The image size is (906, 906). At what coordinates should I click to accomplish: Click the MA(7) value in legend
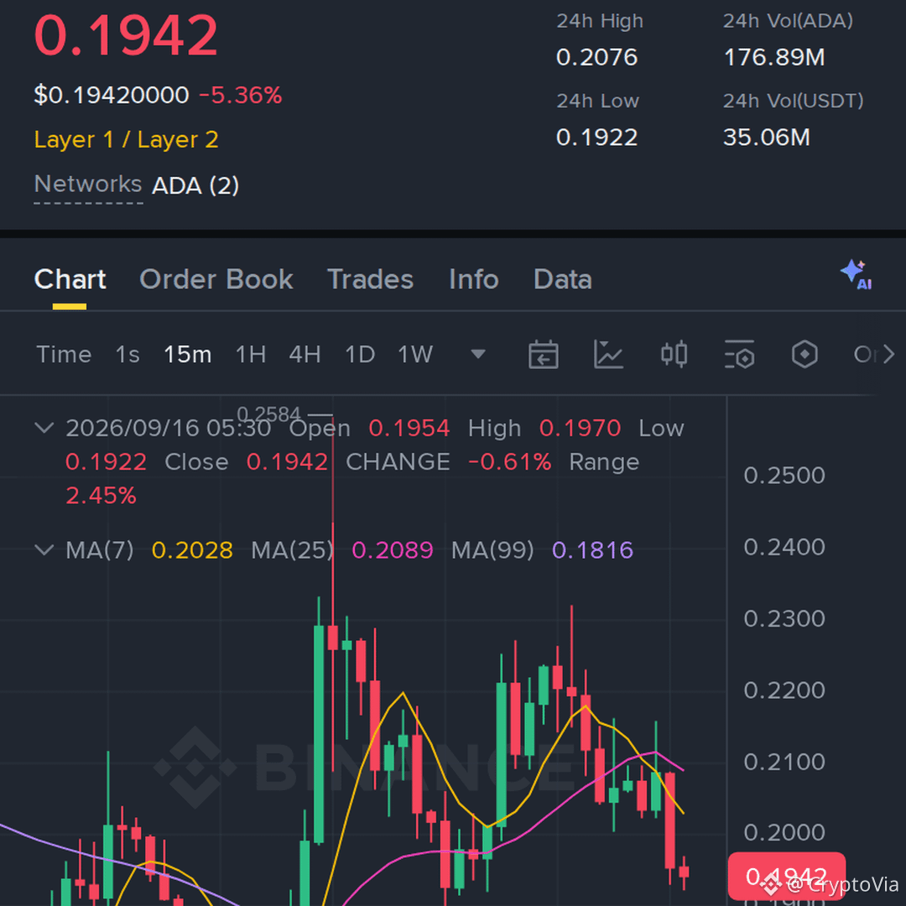(x=192, y=550)
